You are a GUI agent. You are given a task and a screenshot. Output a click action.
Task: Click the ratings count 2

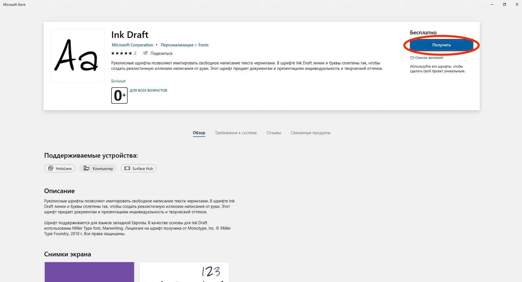135,53
